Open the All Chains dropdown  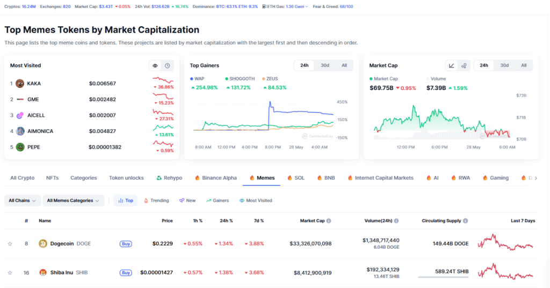tap(23, 201)
